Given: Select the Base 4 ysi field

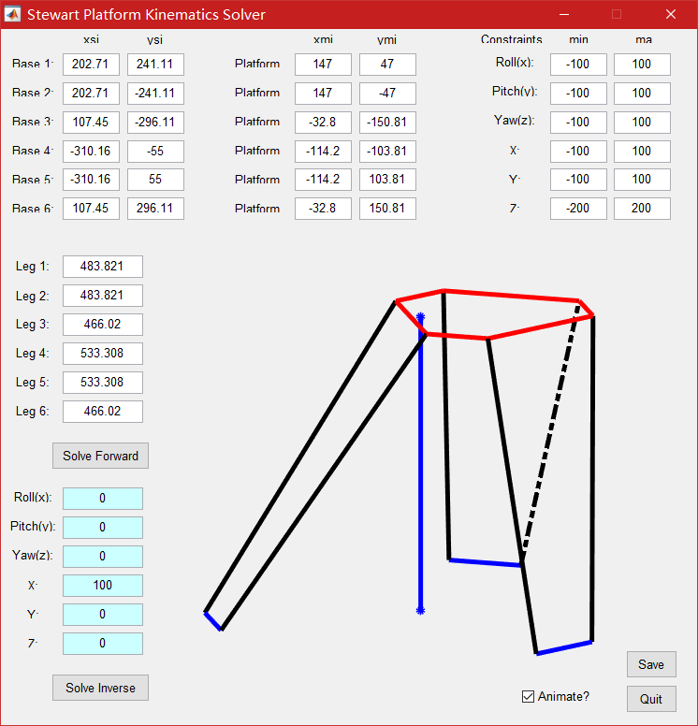Looking at the screenshot, I should coord(155,152).
